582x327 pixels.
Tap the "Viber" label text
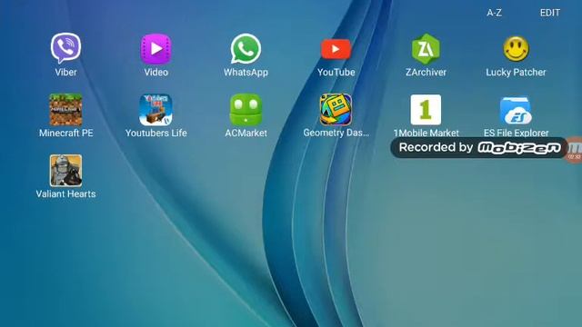click(x=65, y=72)
